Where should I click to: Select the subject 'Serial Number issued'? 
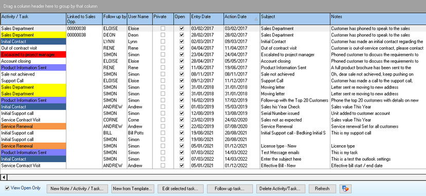(x=295, y=113)
